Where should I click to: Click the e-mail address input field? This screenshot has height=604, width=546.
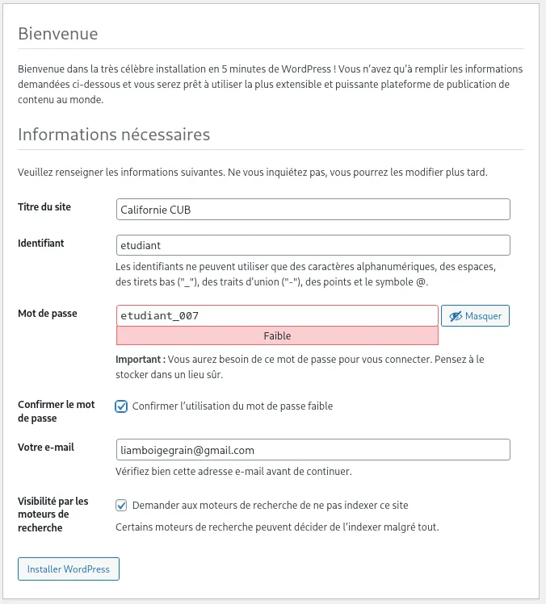coord(313,449)
